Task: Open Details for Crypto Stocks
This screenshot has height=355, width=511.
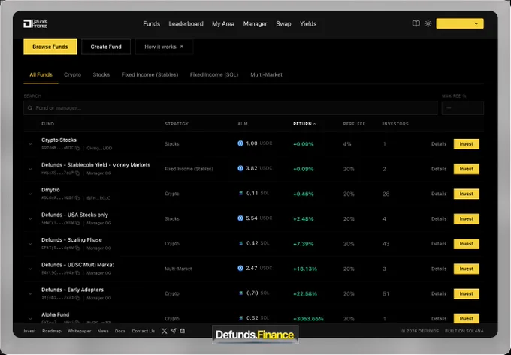Action: pyautogui.click(x=439, y=144)
